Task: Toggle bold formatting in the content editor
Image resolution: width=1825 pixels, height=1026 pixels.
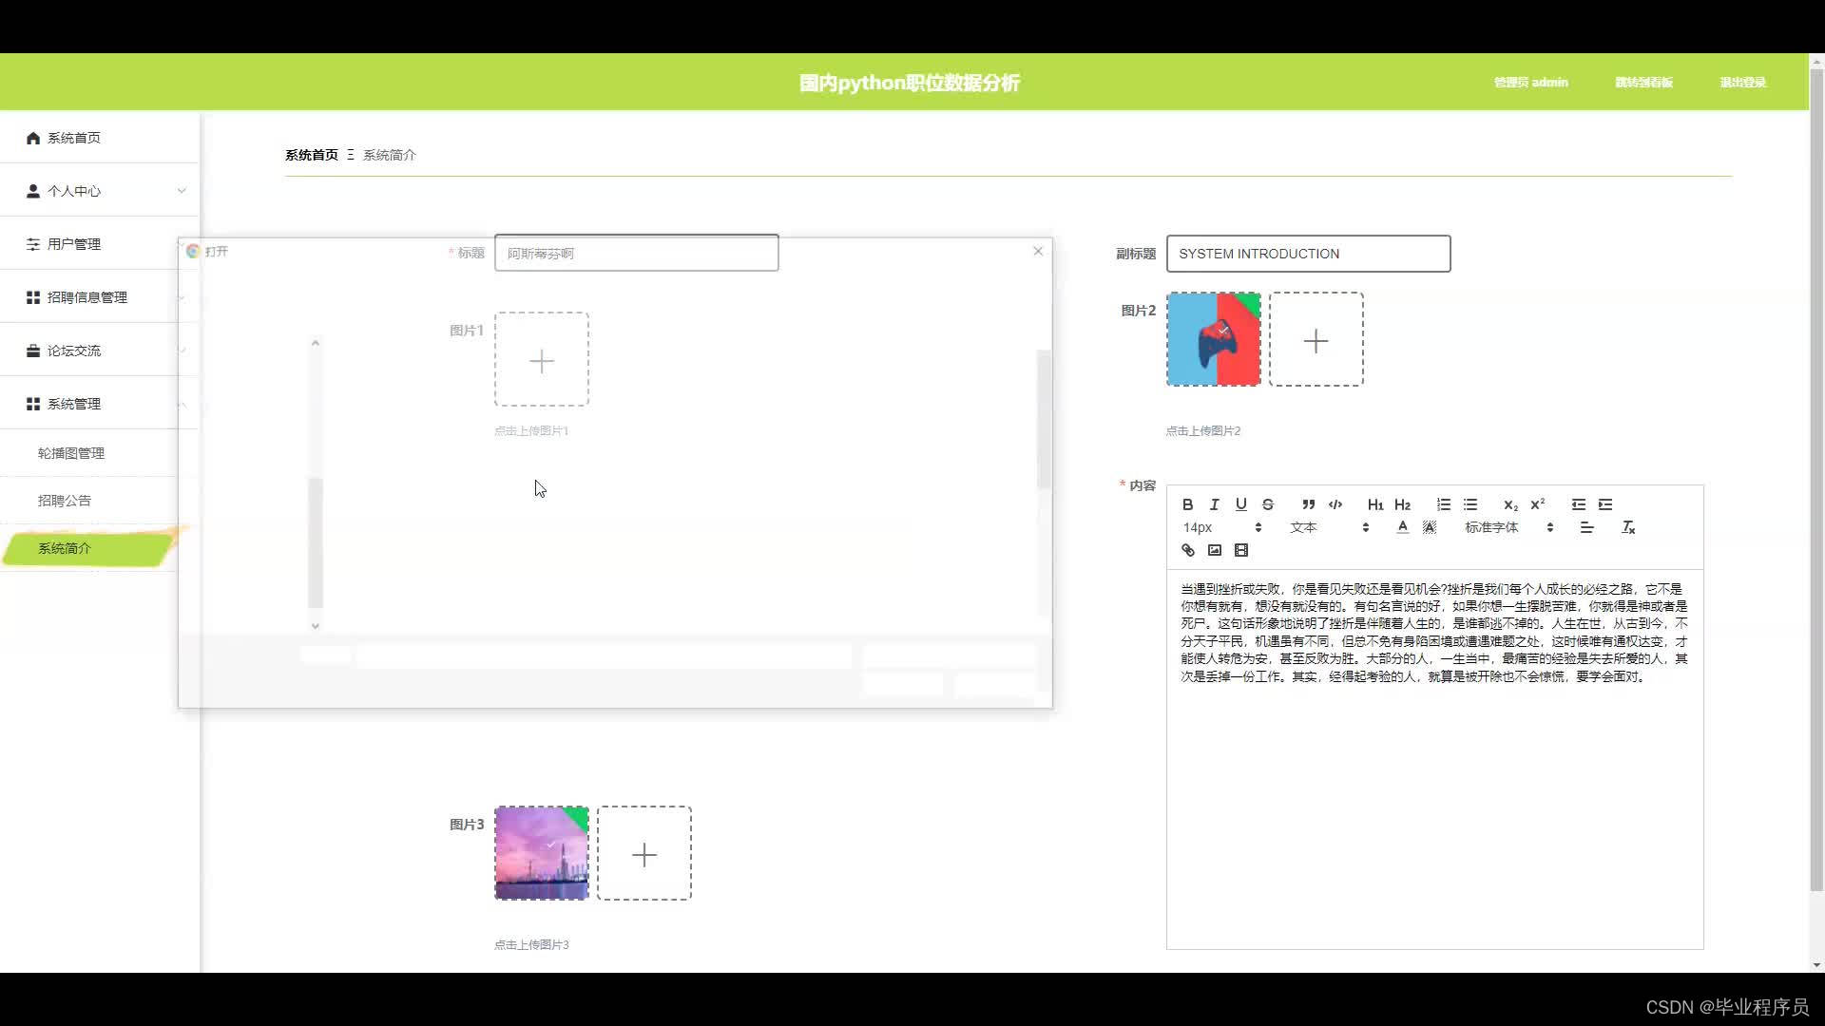Action: pyautogui.click(x=1187, y=504)
